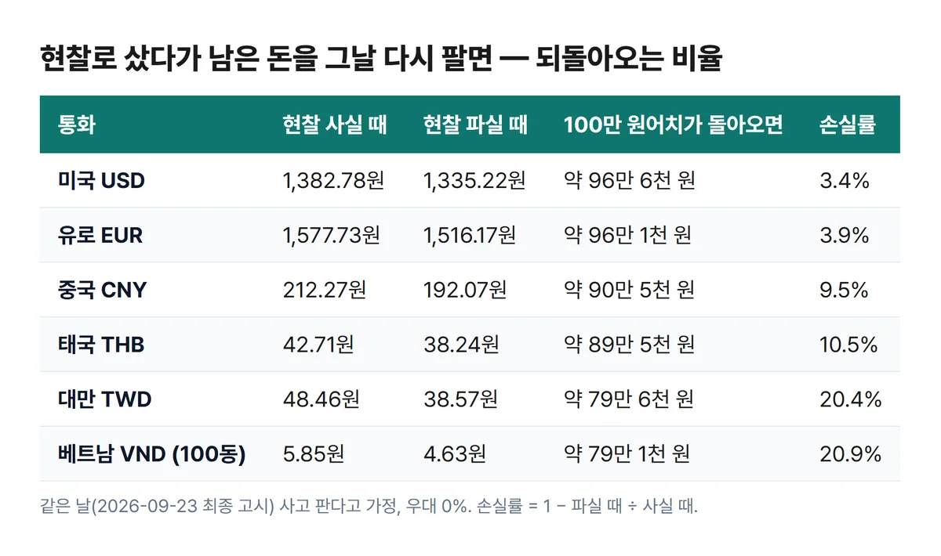This screenshot has height=556, width=941.
Task: Select the VND loss rate '20.9%'
Action: click(x=851, y=454)
